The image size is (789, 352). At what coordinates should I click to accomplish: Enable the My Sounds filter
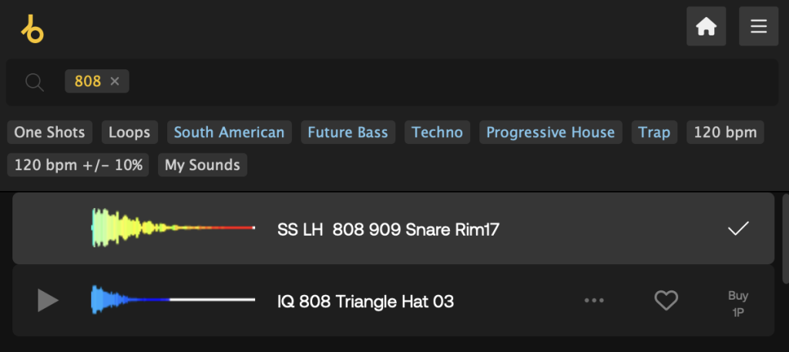coord(202,165)
